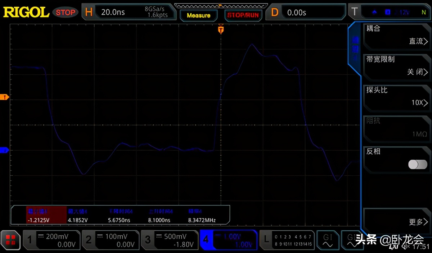This screenshot has height=253, width=432.
Task: Tap the 1.6kpts memory depth readout
Action: (158, 15)
